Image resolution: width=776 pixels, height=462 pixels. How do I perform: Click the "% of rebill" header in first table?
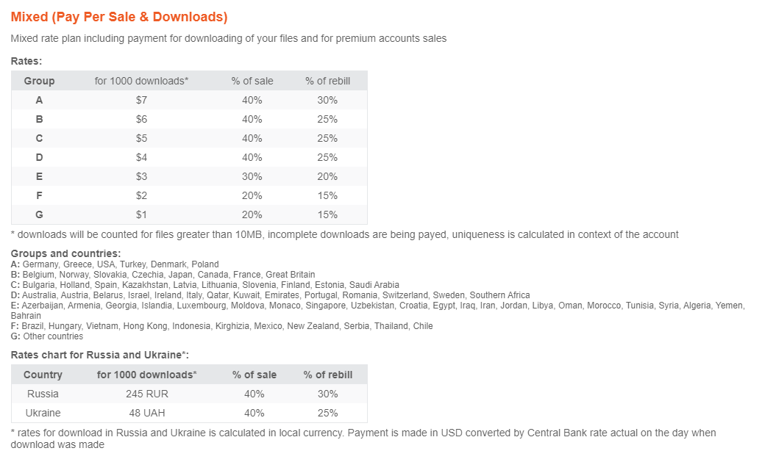[x=327, y=81]
